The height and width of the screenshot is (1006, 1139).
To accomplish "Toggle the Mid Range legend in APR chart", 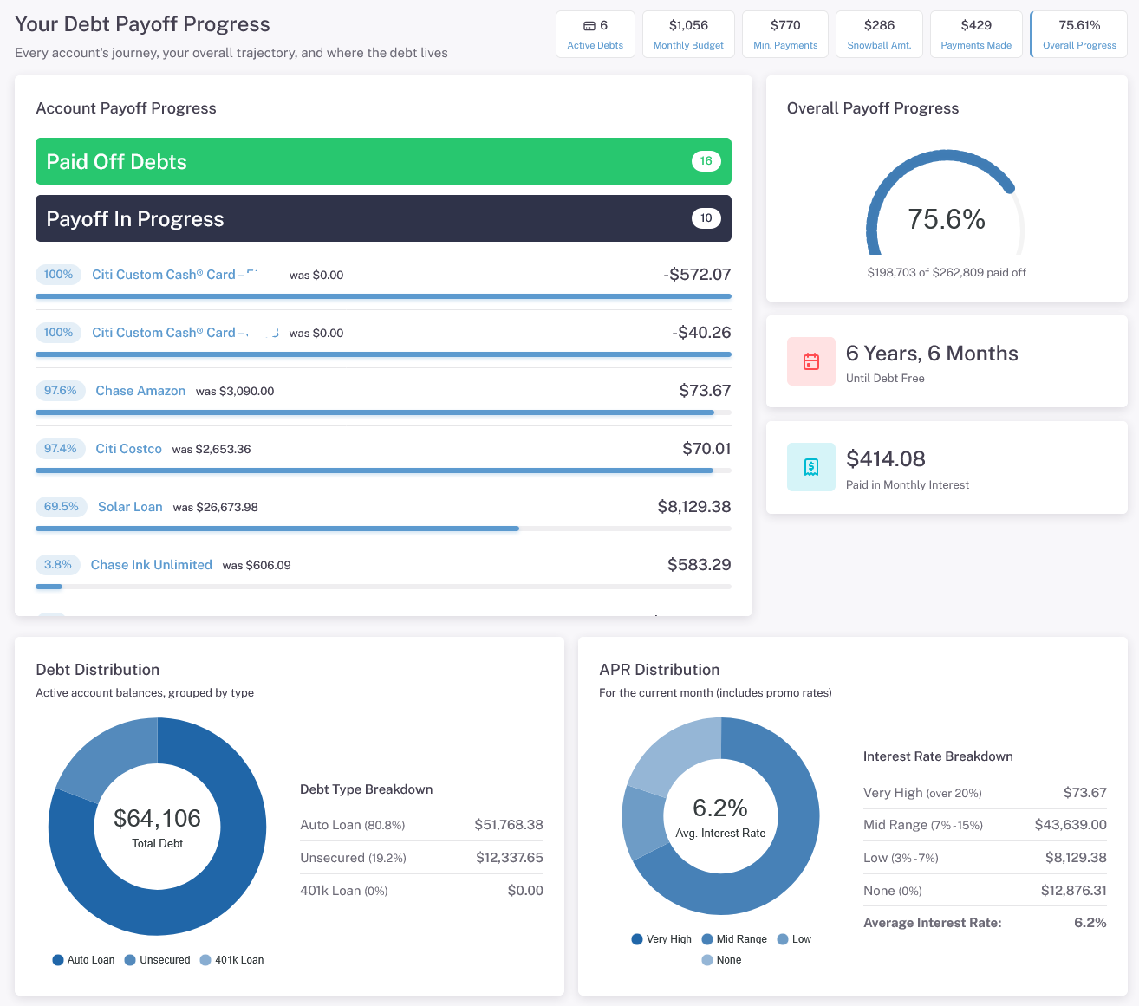I will click(x=734, y=939).
